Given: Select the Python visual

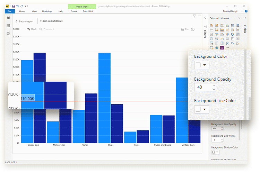Looking at the screenshot, I should tap(233, 43).
